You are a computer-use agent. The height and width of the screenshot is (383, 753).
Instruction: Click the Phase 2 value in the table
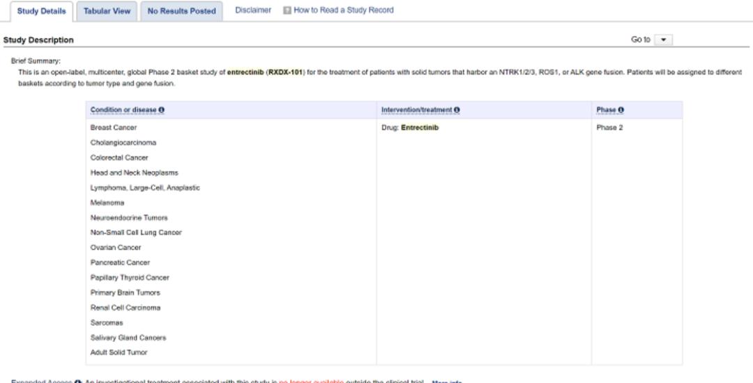pos(609,127)
